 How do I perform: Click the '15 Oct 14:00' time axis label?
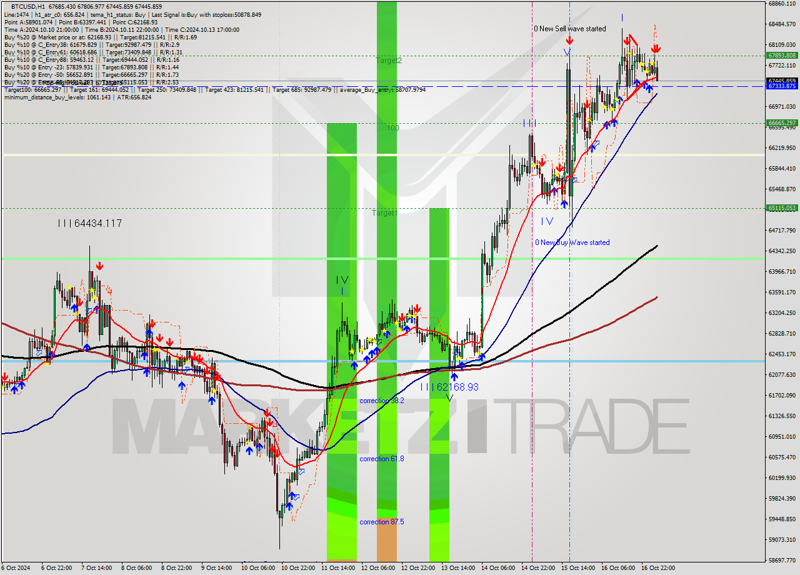[x=578, y=568]
